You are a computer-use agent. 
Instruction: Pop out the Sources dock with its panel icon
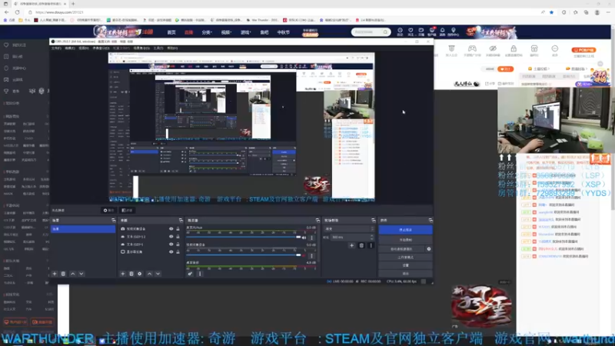(181, 221)
